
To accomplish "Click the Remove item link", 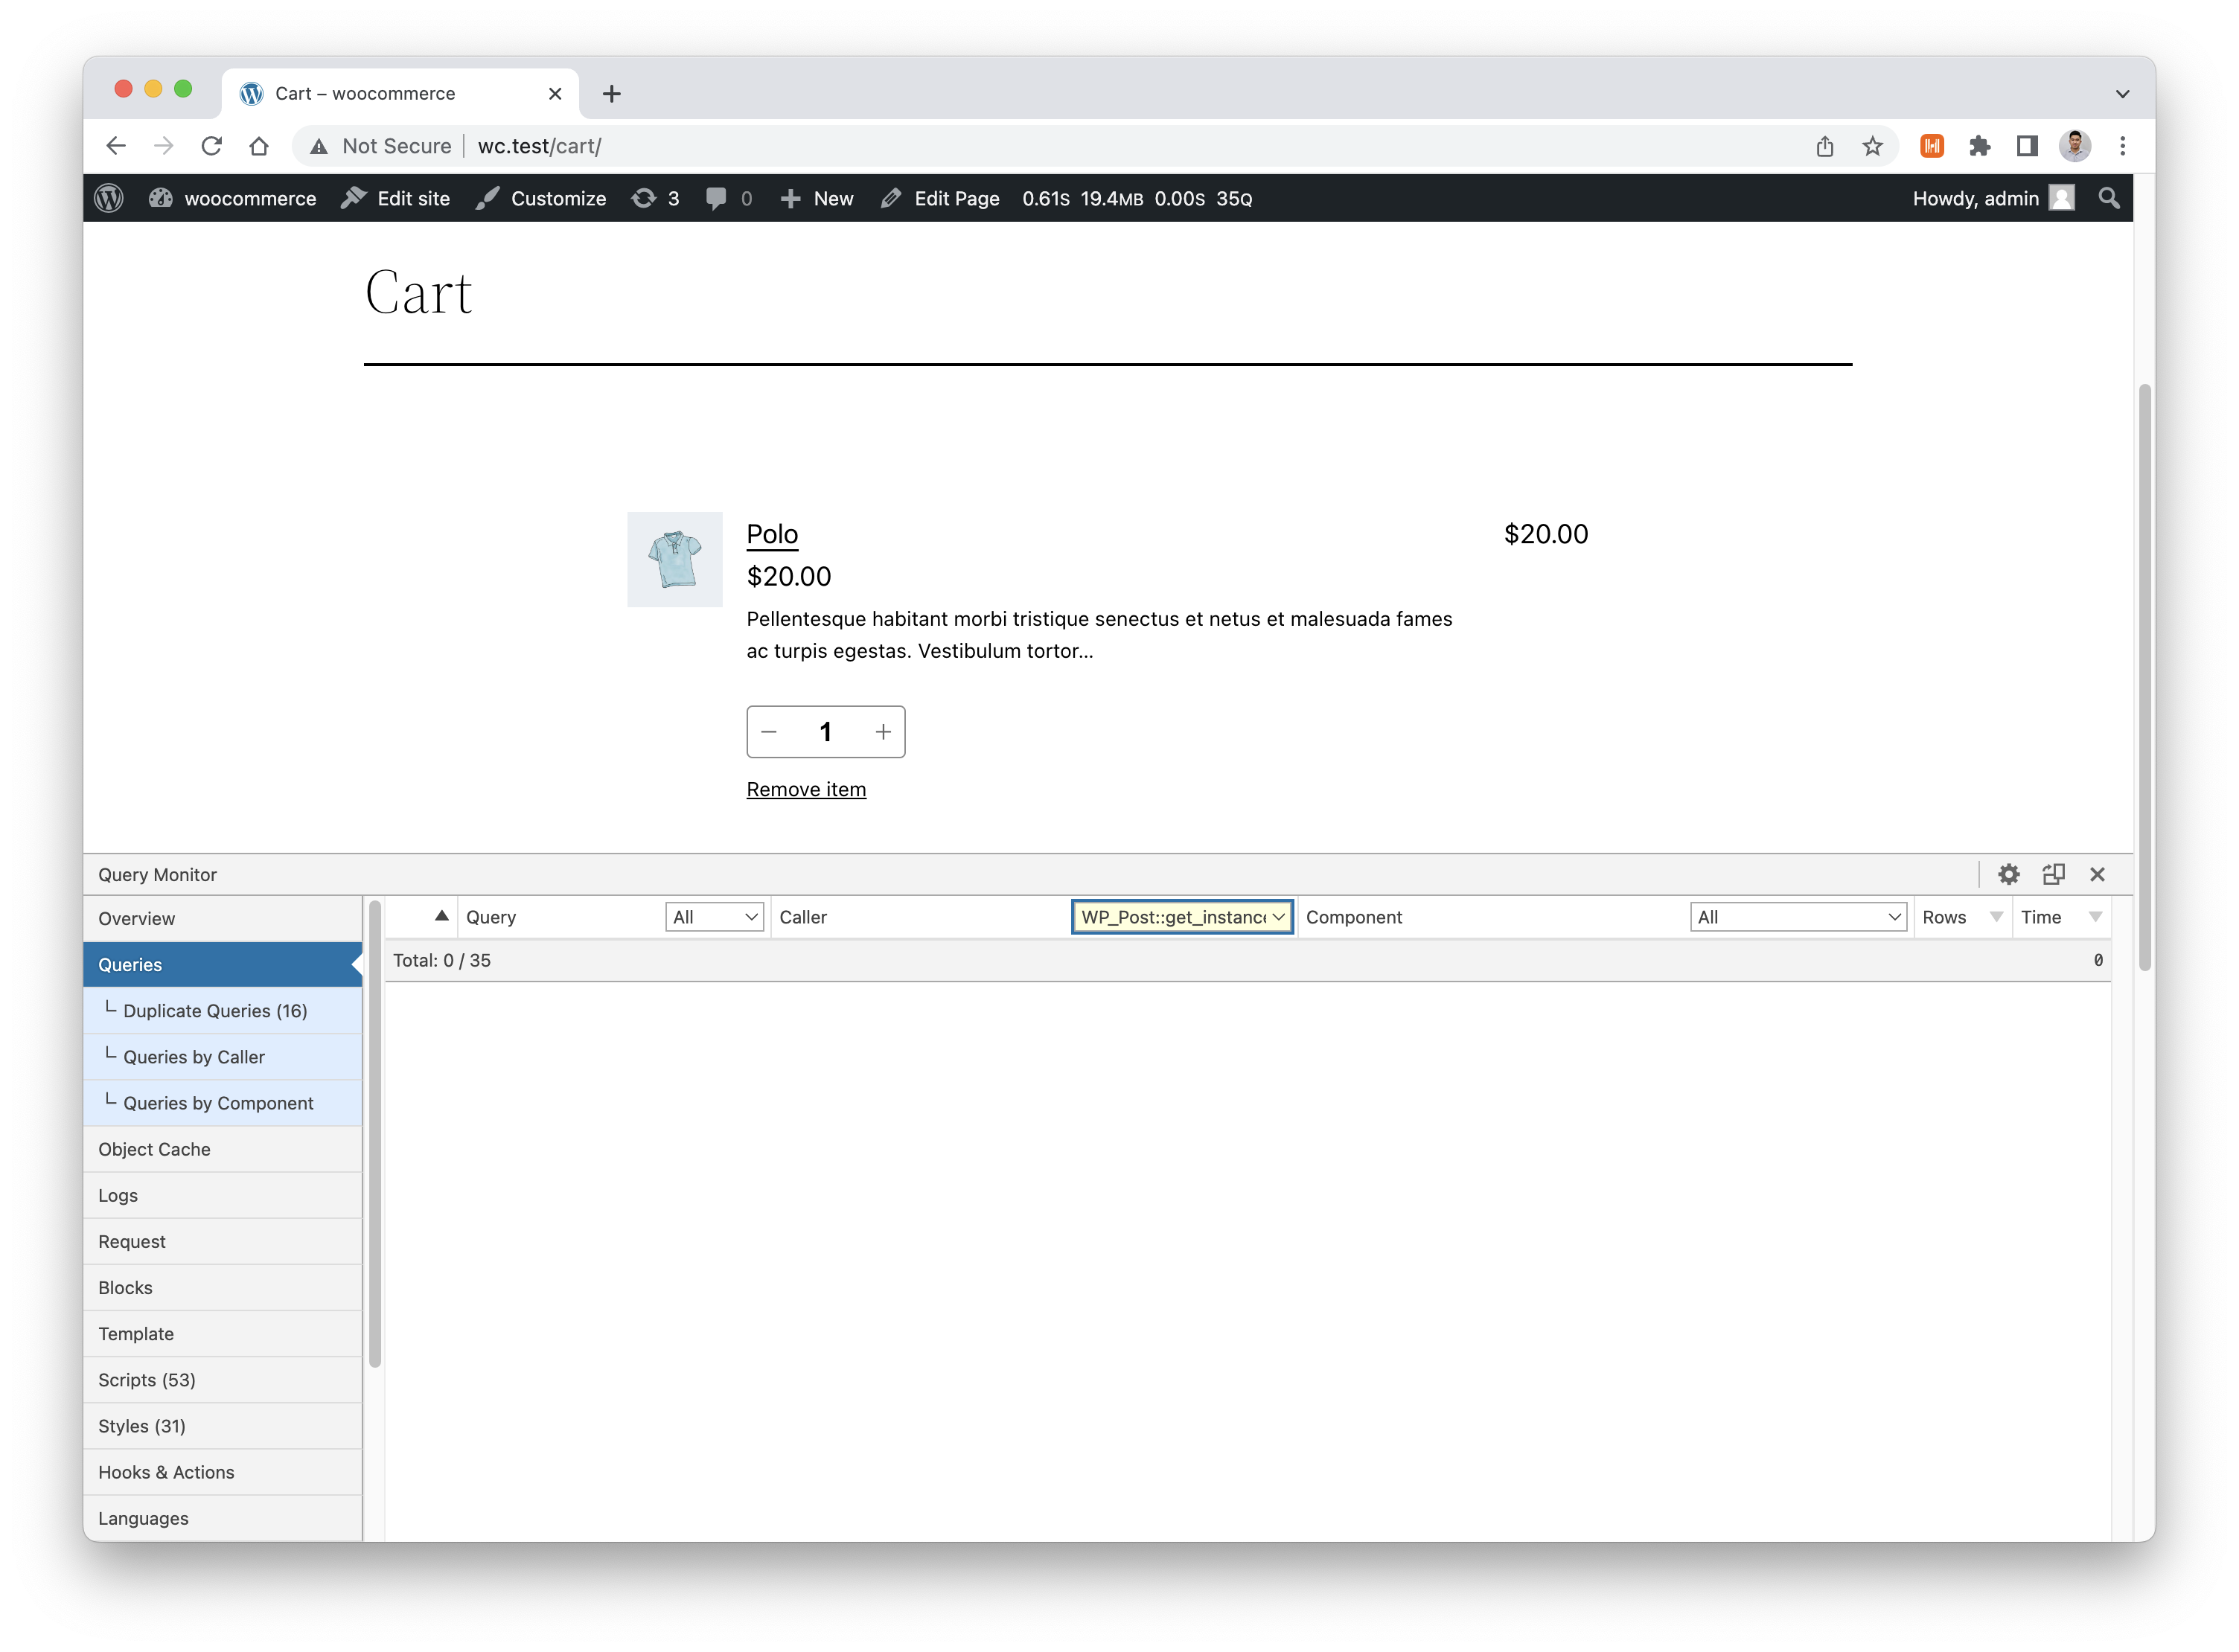I will click(806, 789).
